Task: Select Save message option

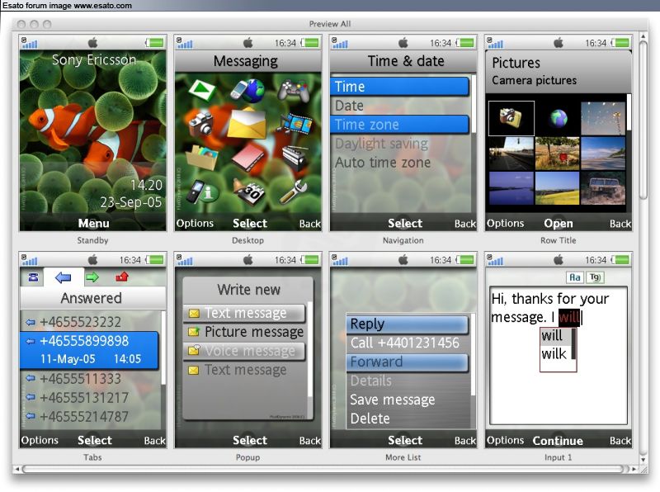Action: pos(407,400)
